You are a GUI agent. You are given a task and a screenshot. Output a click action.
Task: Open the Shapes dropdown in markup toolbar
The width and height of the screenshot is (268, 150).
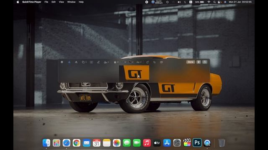pos(84,62)
